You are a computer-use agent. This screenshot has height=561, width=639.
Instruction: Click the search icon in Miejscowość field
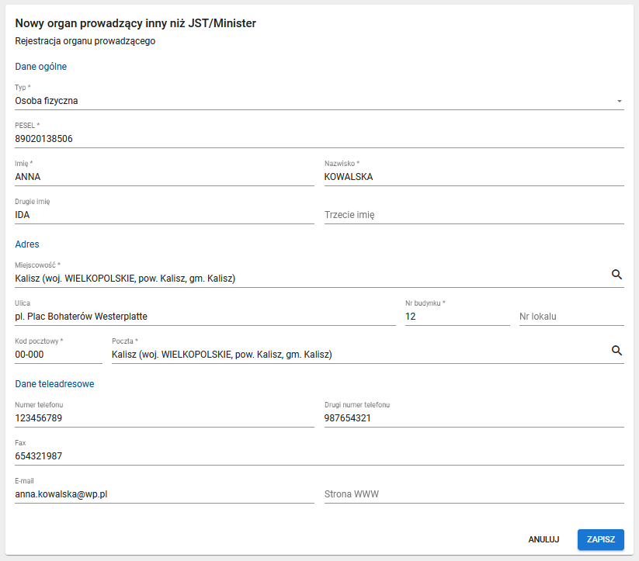coord(616,275)
